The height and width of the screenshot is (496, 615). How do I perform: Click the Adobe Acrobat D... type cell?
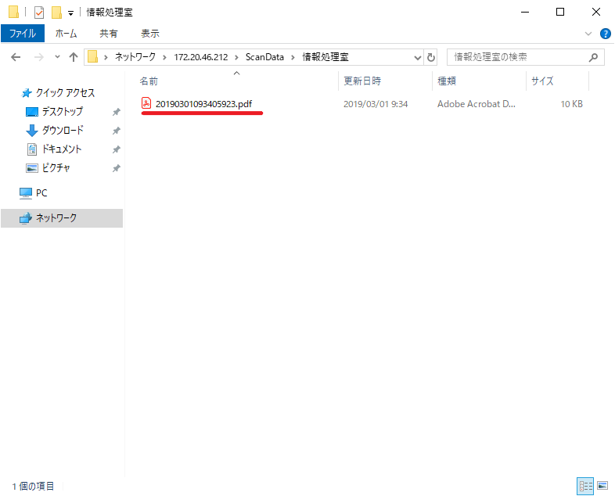477,104
